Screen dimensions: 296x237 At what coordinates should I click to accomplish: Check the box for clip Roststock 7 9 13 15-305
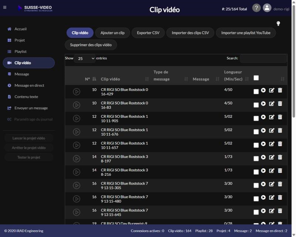[256, 185]
